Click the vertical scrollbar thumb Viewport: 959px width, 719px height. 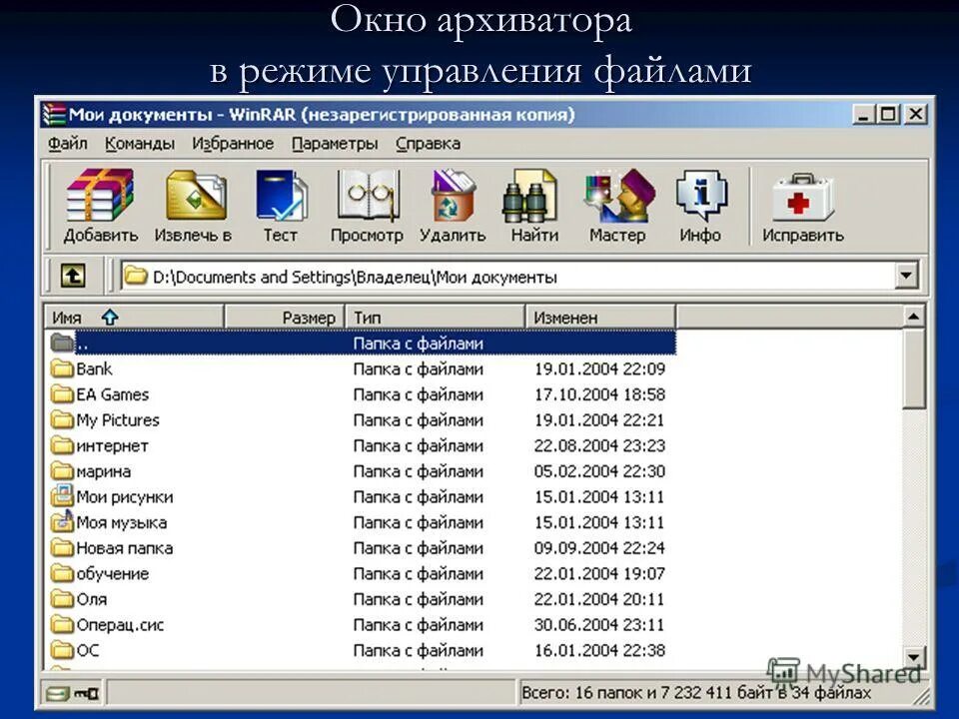tap(914, 368)
